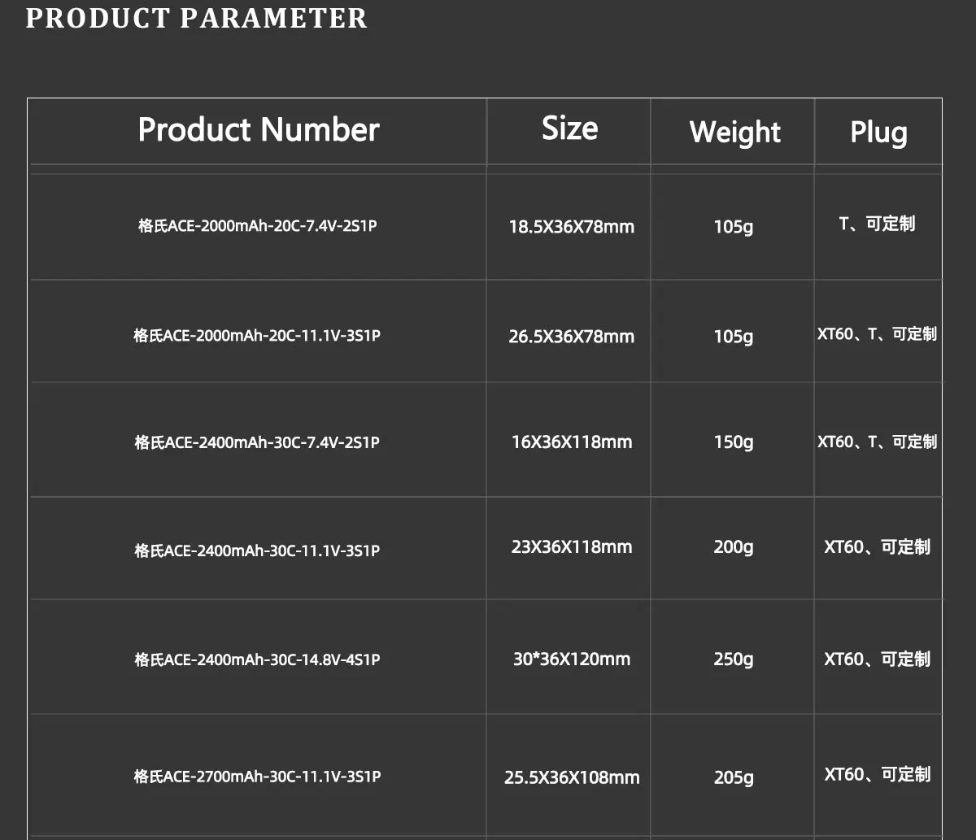Click product ACE-2000mAh-20C-7.4V-2S1P

click(x=257, y=226)
